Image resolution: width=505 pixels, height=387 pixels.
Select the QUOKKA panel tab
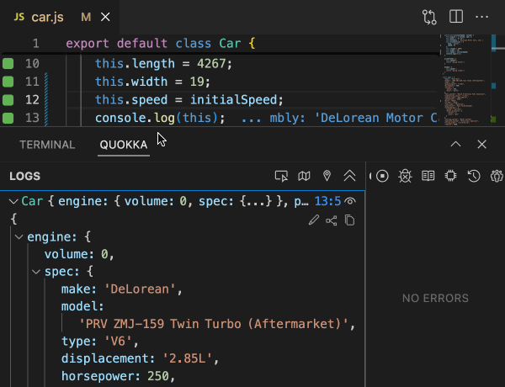tap(124, 145)
